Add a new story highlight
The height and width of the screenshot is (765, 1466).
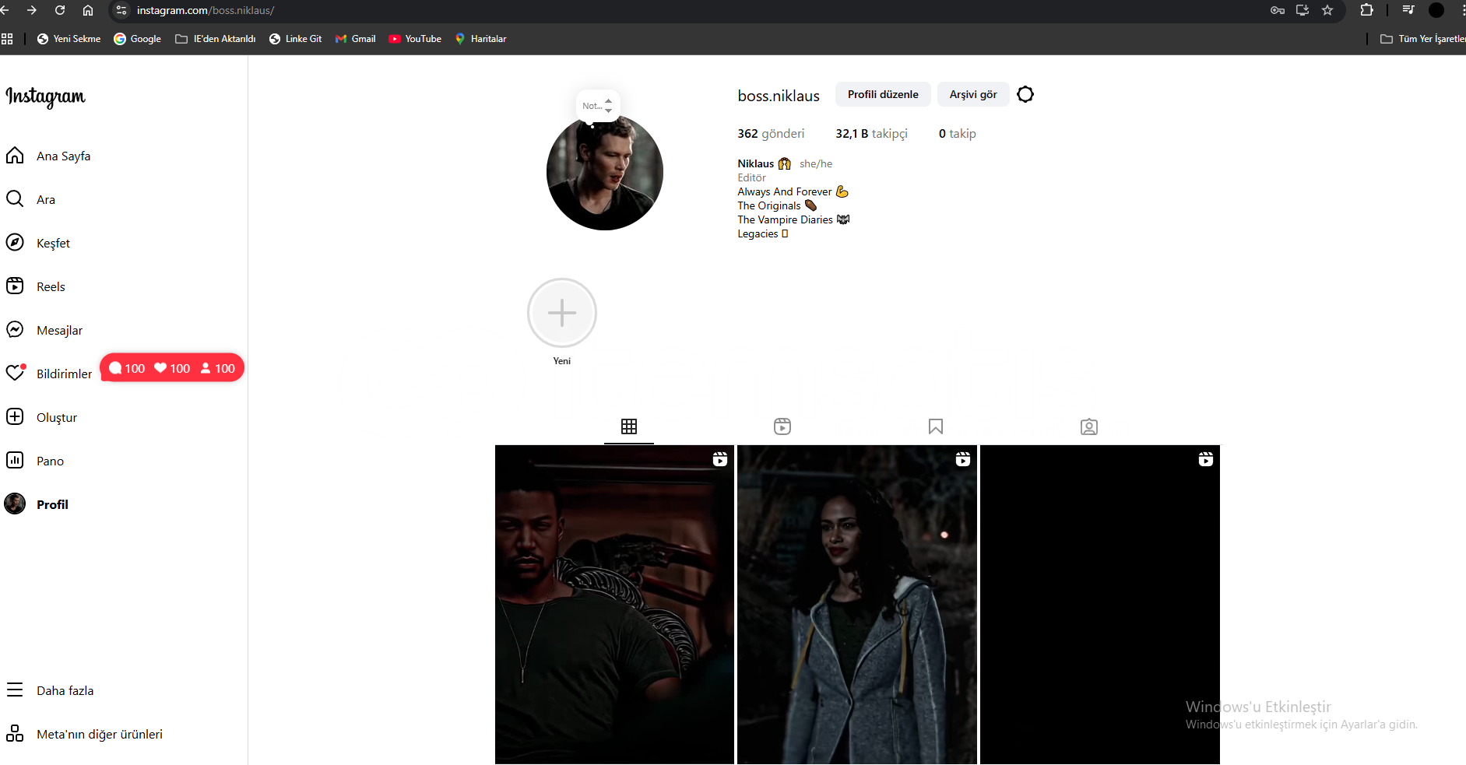pyautogui.click(x=562, y=313)
